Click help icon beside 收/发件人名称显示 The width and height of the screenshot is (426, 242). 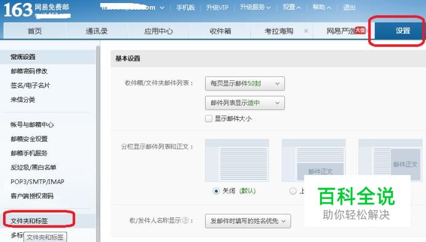point(185,221)
